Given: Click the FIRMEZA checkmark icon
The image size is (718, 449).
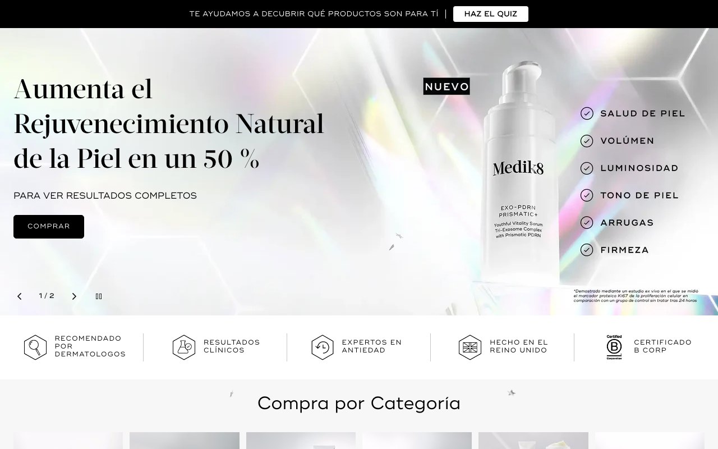Looking at the screenshot, I should click(x=587, y=250).
